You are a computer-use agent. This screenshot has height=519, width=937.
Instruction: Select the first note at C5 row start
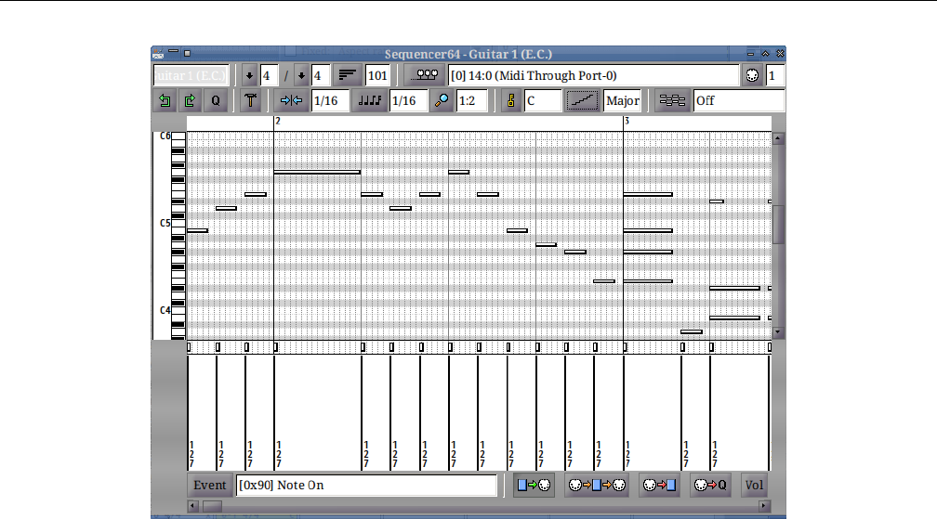pyautogui.click(x=198, y=230)
